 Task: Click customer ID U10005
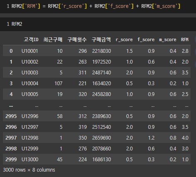click(30, 94)
